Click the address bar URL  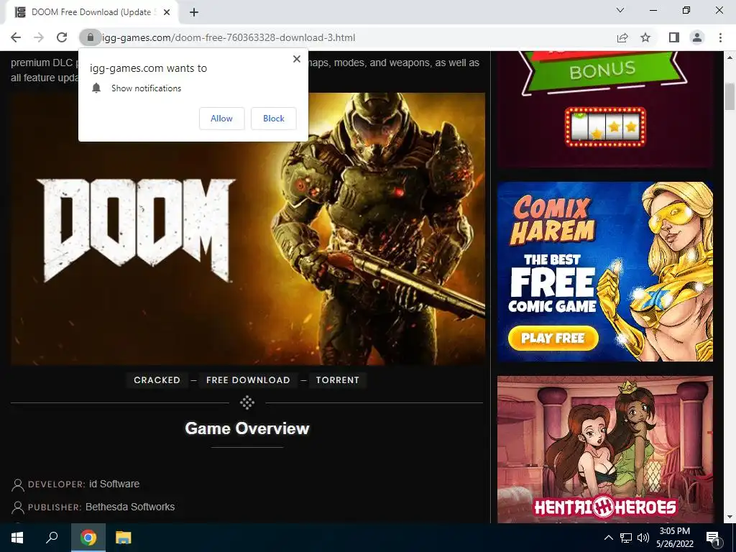228,37
